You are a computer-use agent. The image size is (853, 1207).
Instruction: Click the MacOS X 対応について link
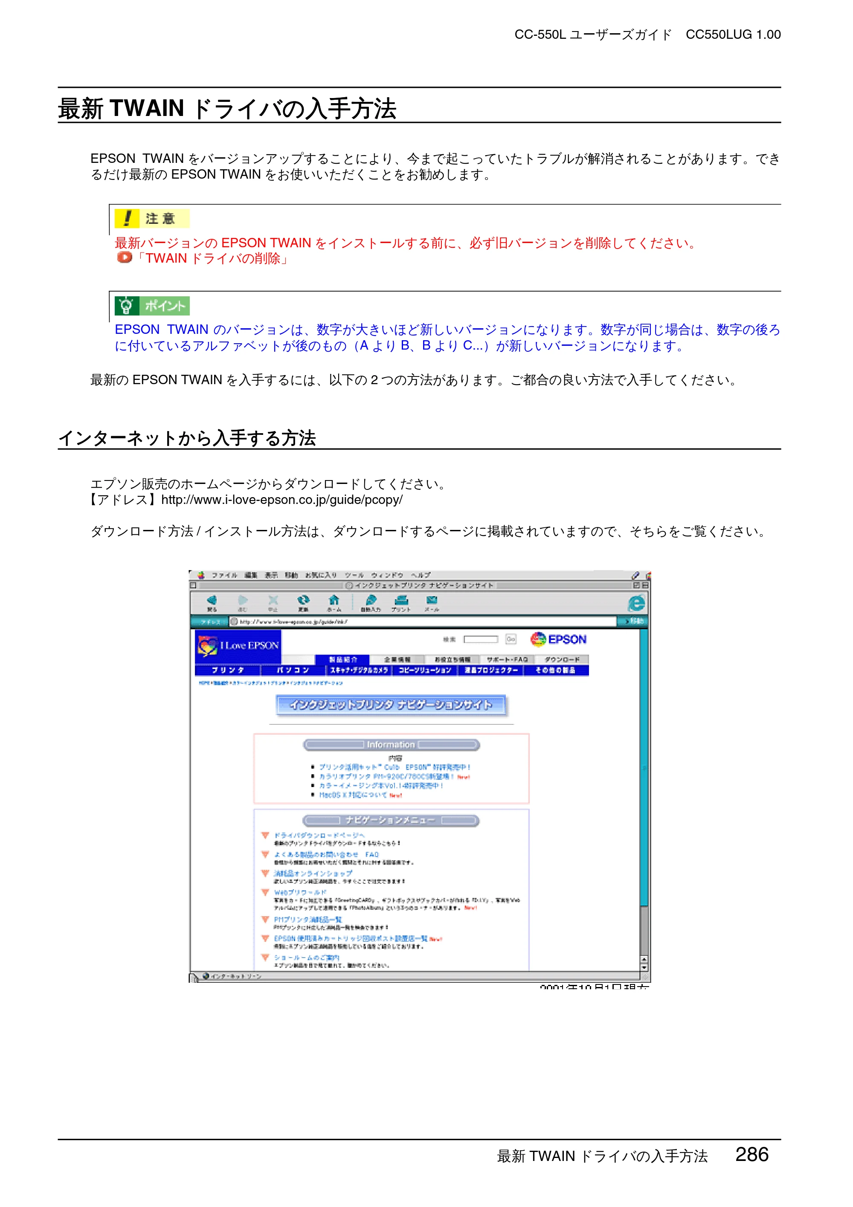[353, 795]
